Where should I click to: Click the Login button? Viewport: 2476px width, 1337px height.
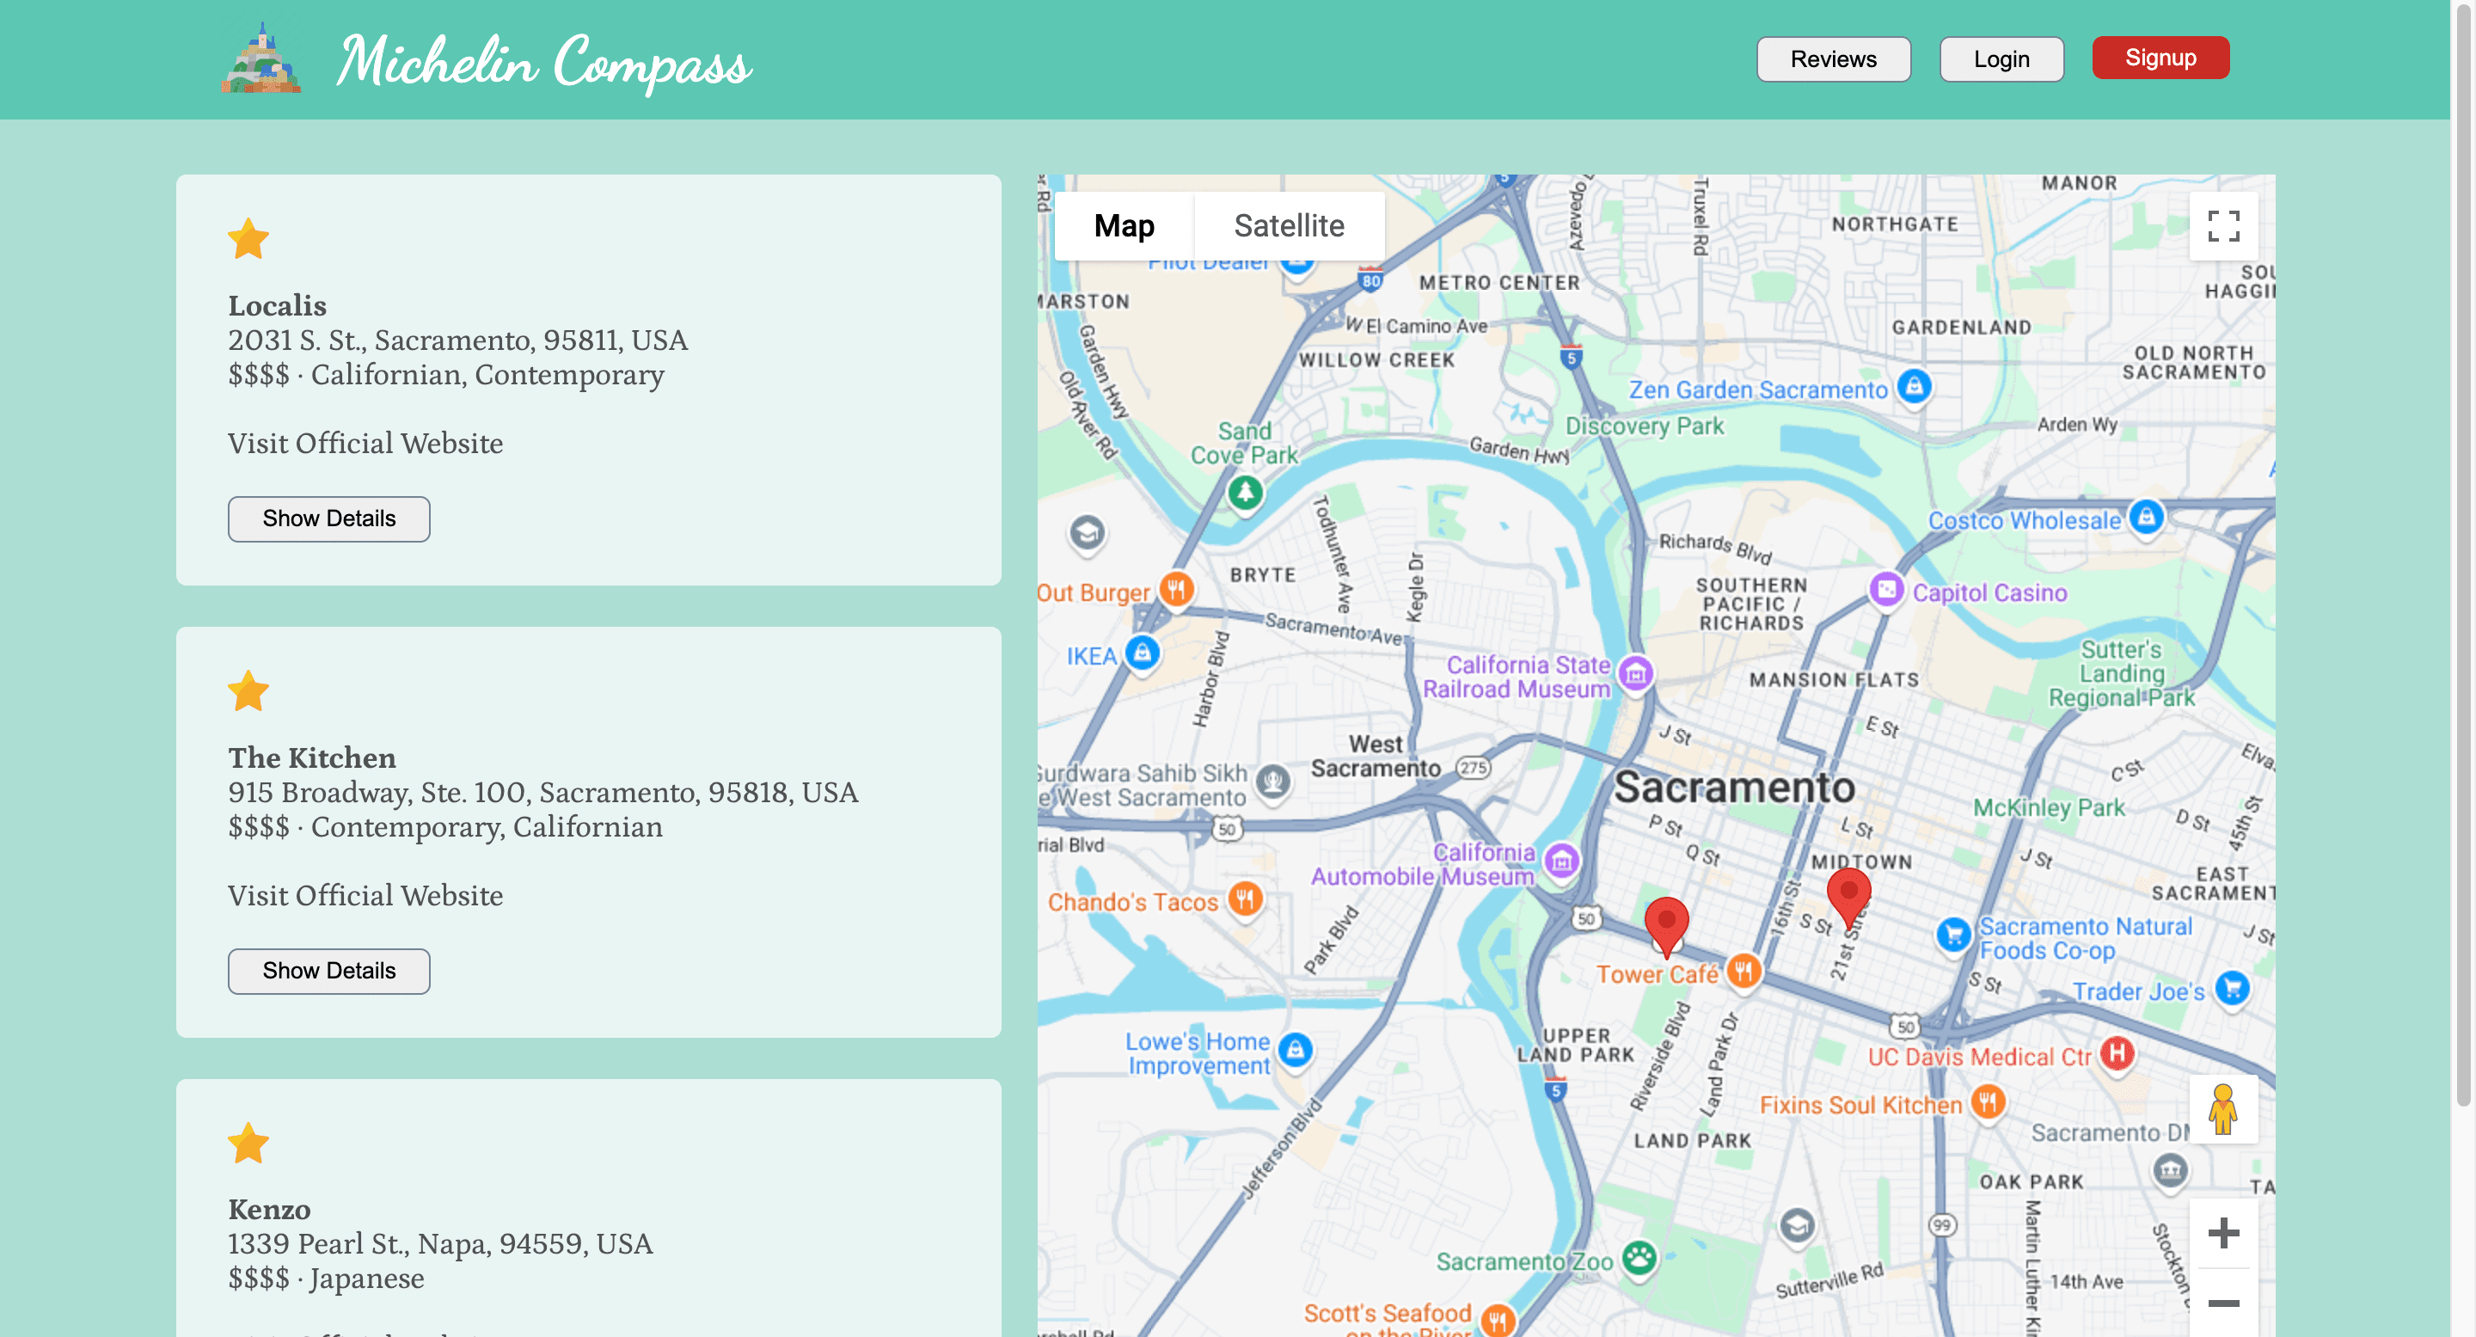pyautogui.click(x=2001, y=59)
